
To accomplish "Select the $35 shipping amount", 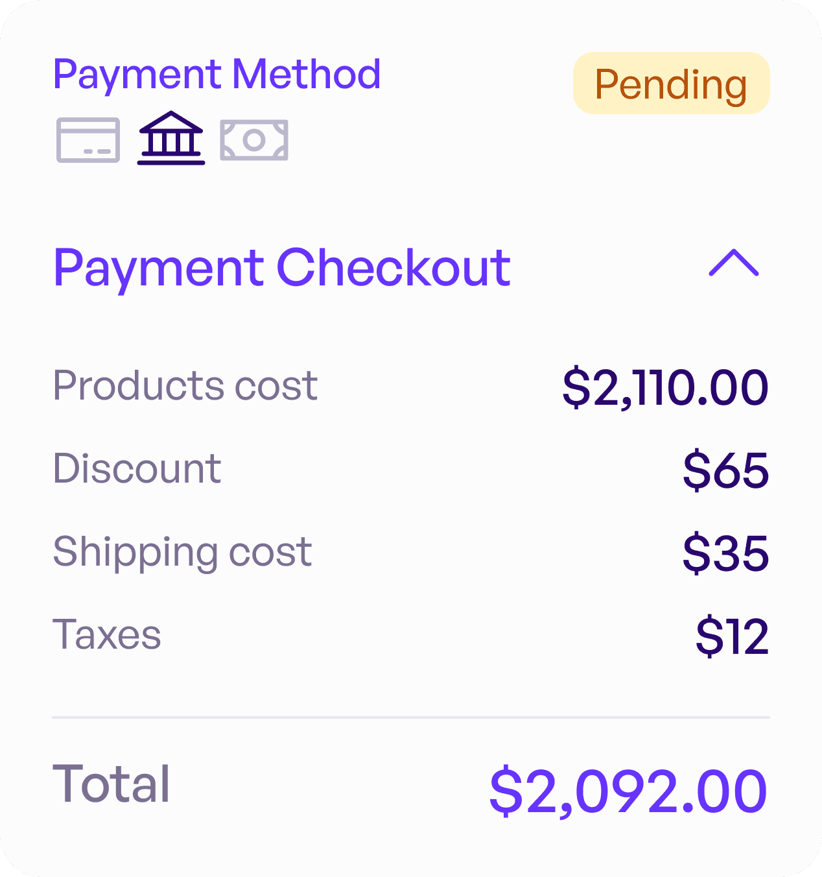I will click(x=726, y=553).
